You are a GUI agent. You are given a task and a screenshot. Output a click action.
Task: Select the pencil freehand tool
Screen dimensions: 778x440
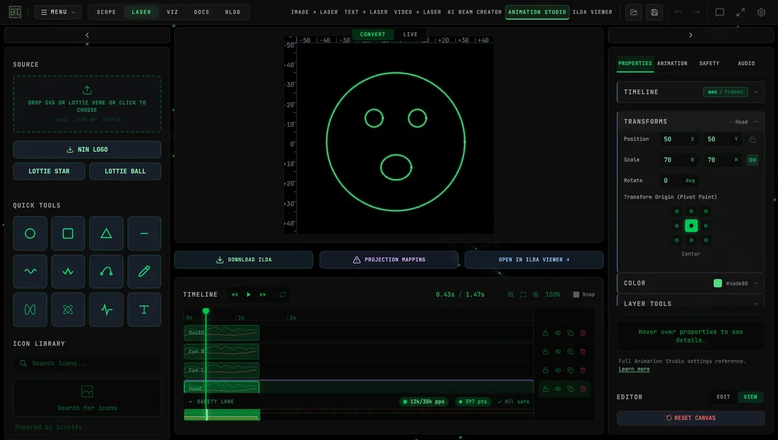144,271
